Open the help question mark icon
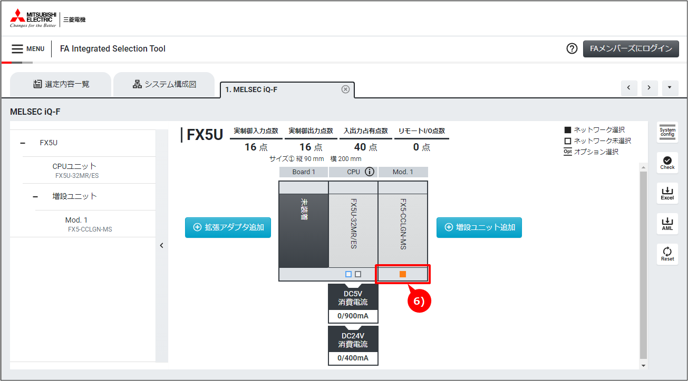The width and height of the screenshot is (688, 381). (x=572, y=48)
